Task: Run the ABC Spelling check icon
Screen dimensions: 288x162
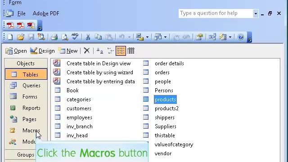Action: pos(75,36)
